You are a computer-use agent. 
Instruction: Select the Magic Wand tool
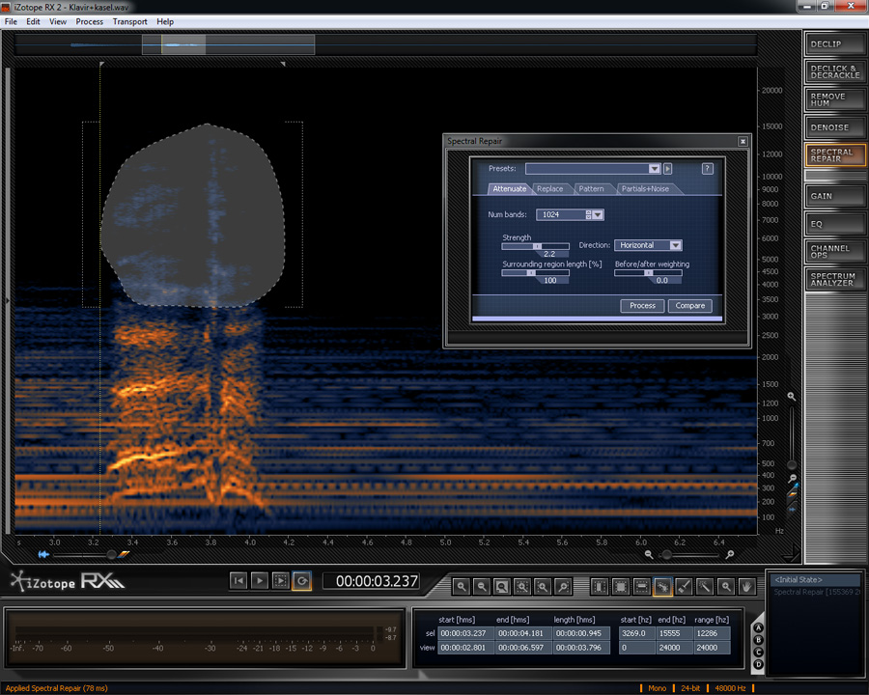[706, 586]
